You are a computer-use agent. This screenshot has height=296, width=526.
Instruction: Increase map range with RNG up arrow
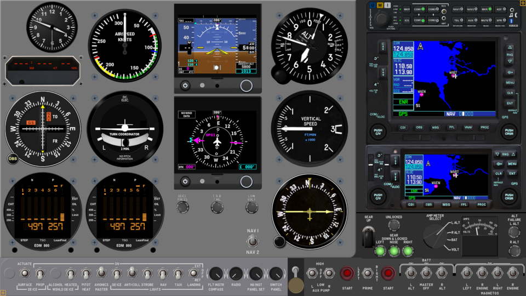tap(510, 48)
